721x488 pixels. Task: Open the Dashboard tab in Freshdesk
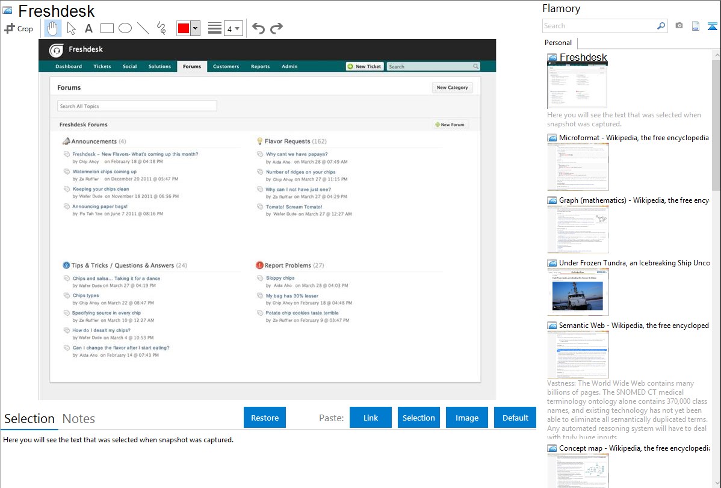click(x=69, y=66)
